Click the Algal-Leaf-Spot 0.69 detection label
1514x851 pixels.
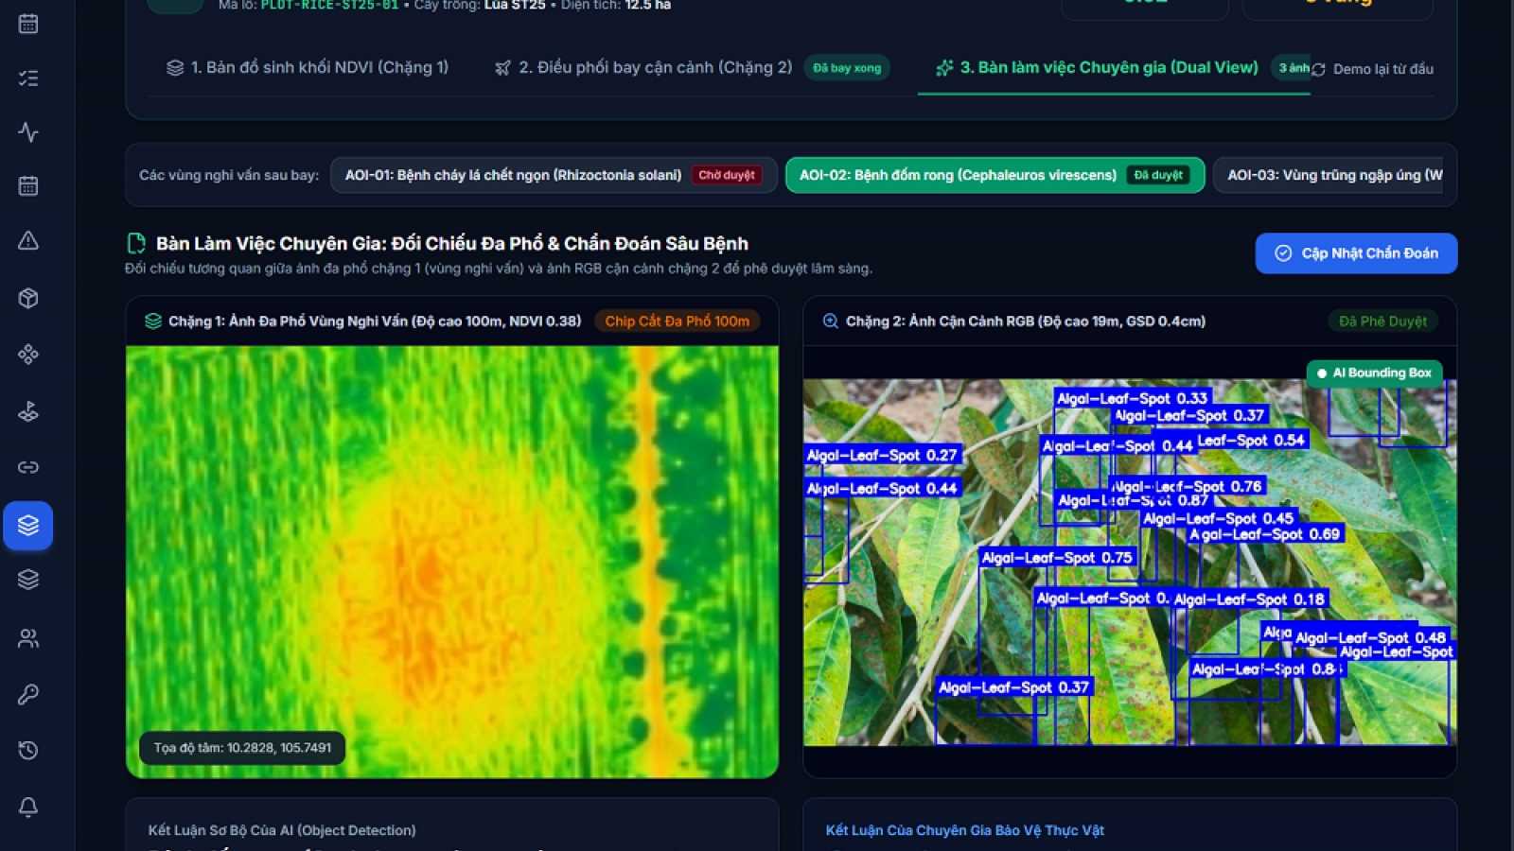pyautogui.click(x=1265, y=534)
